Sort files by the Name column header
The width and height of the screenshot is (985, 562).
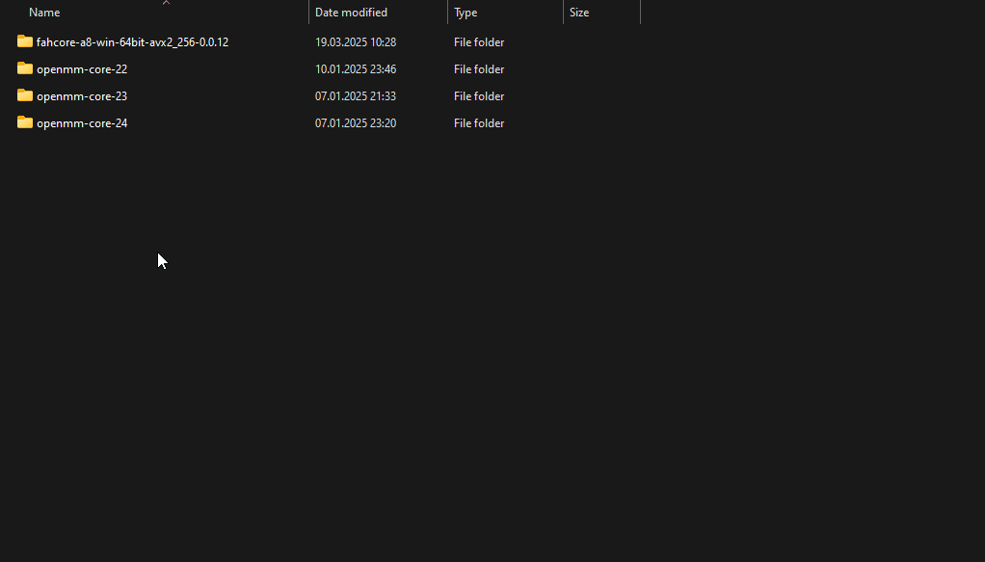44,13
